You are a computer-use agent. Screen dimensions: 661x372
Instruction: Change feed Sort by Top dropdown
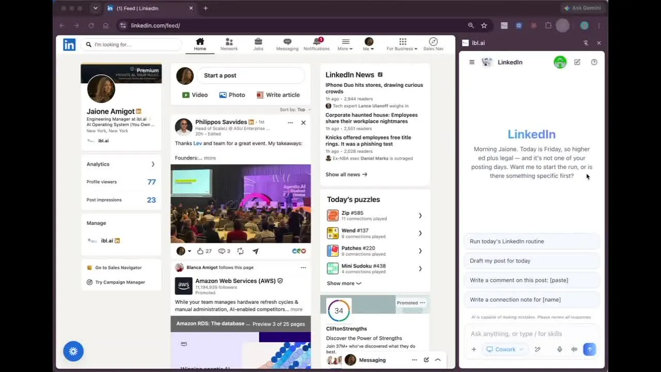[295, 110]
